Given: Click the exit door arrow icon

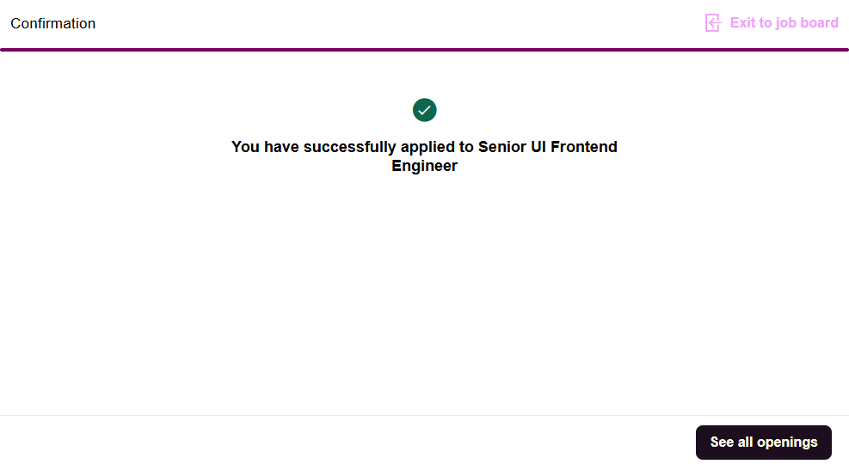Looking at the screenshot, I should [x=712, y=23].
